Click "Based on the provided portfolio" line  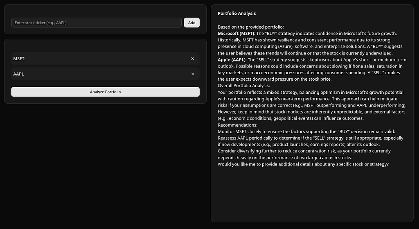tap(251, 27)
